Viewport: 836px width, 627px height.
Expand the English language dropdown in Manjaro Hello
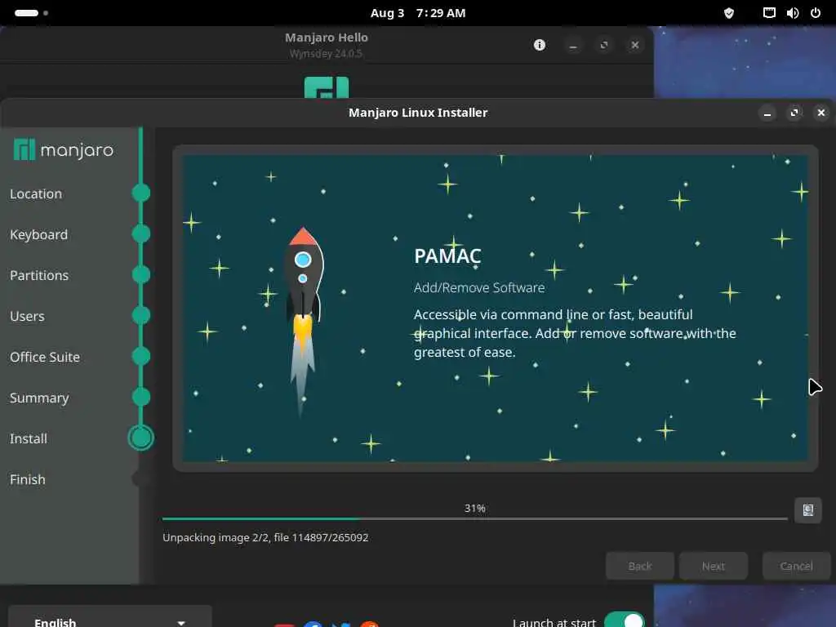110,617
